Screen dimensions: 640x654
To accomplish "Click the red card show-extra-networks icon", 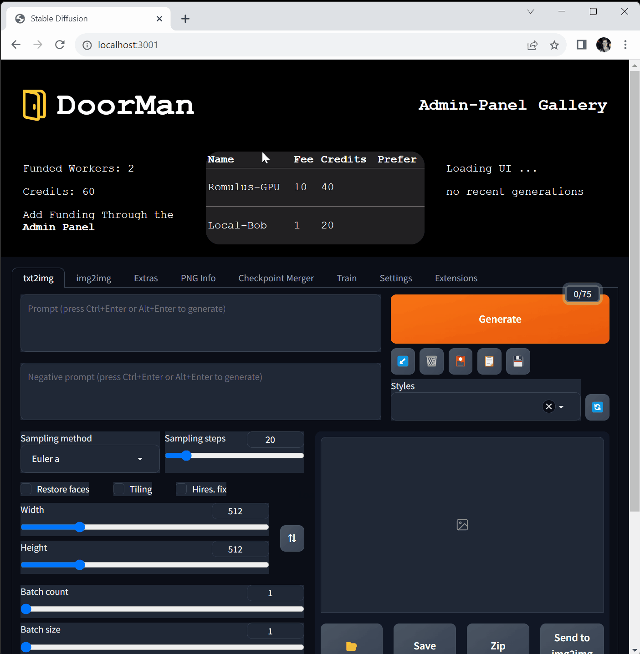I will point(461,361).
